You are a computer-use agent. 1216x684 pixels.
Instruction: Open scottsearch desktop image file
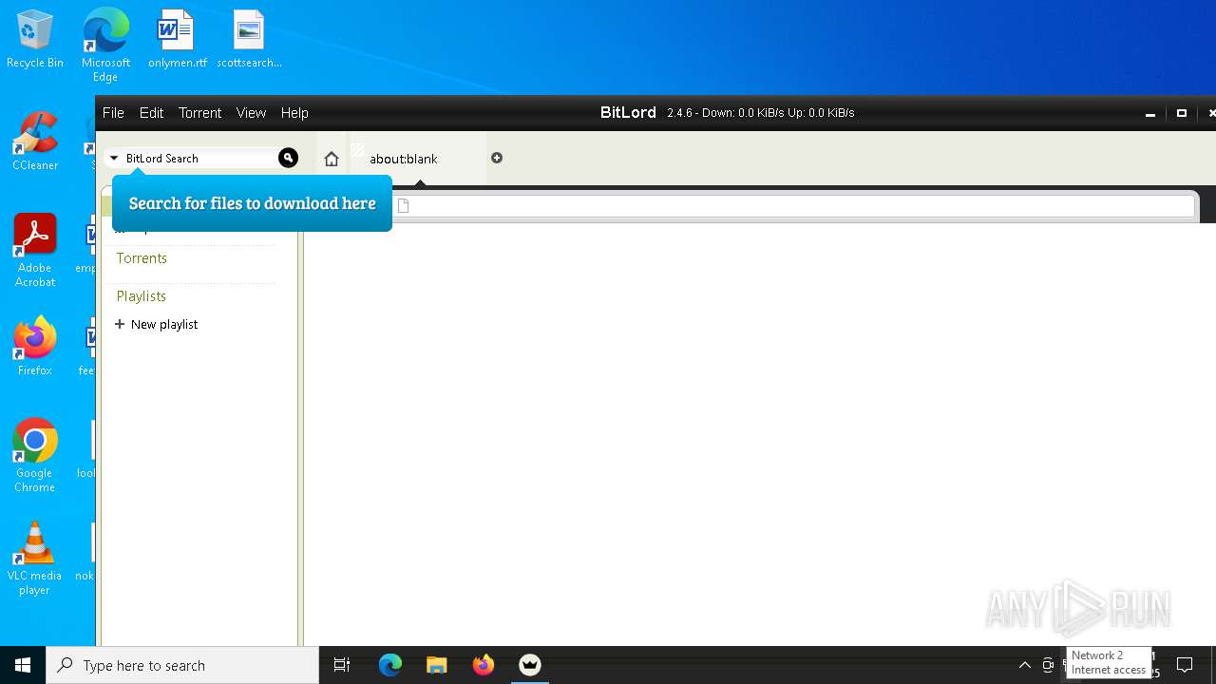(x=249, y=40)
